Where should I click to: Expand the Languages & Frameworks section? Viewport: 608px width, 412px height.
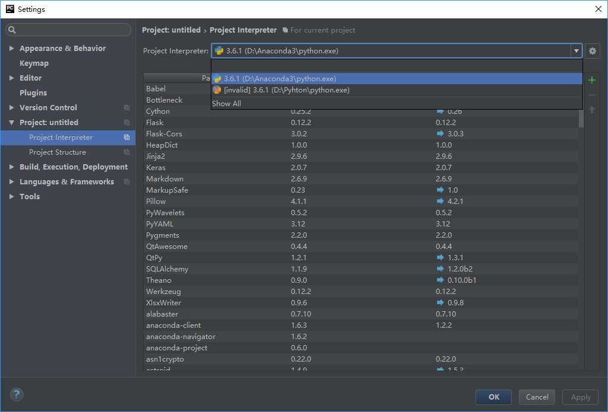[x=12, y=181]
